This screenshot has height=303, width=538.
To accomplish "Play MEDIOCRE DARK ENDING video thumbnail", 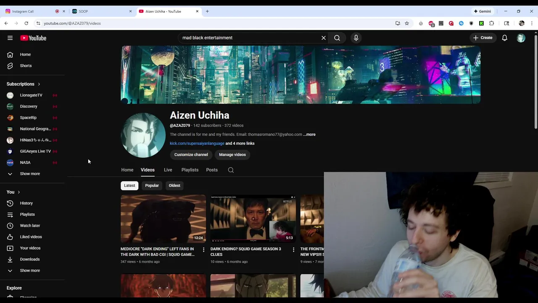I will (163, 219).
